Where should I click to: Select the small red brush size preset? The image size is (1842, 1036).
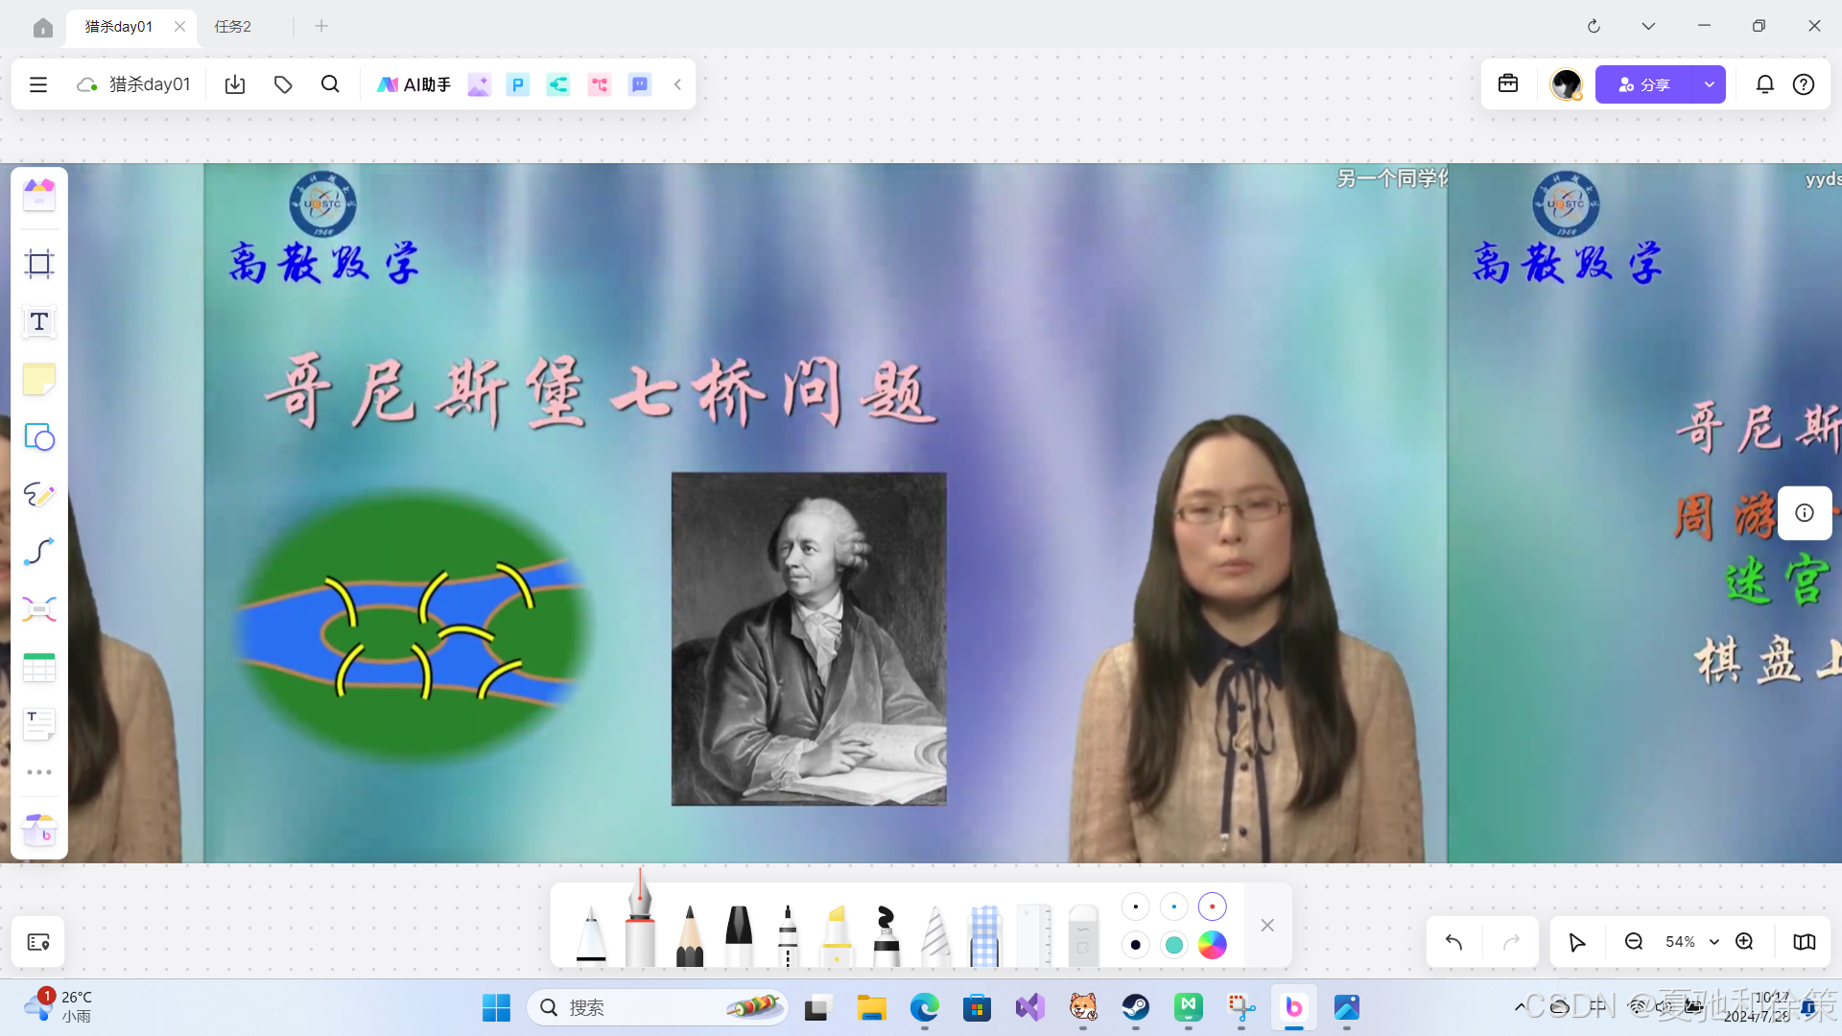1212,906
